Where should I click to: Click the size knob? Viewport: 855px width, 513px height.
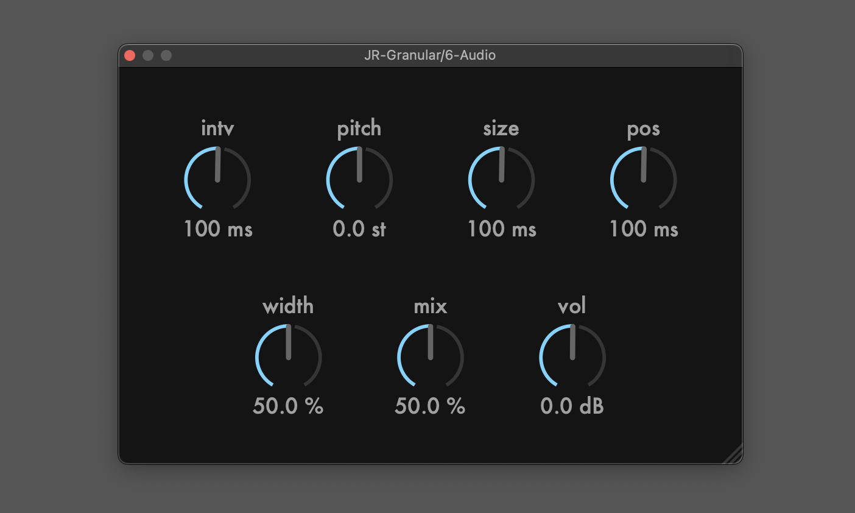coord(501,179)
